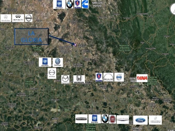
Task: Click the Freightliner logo
Action: [x=81, y=119]
